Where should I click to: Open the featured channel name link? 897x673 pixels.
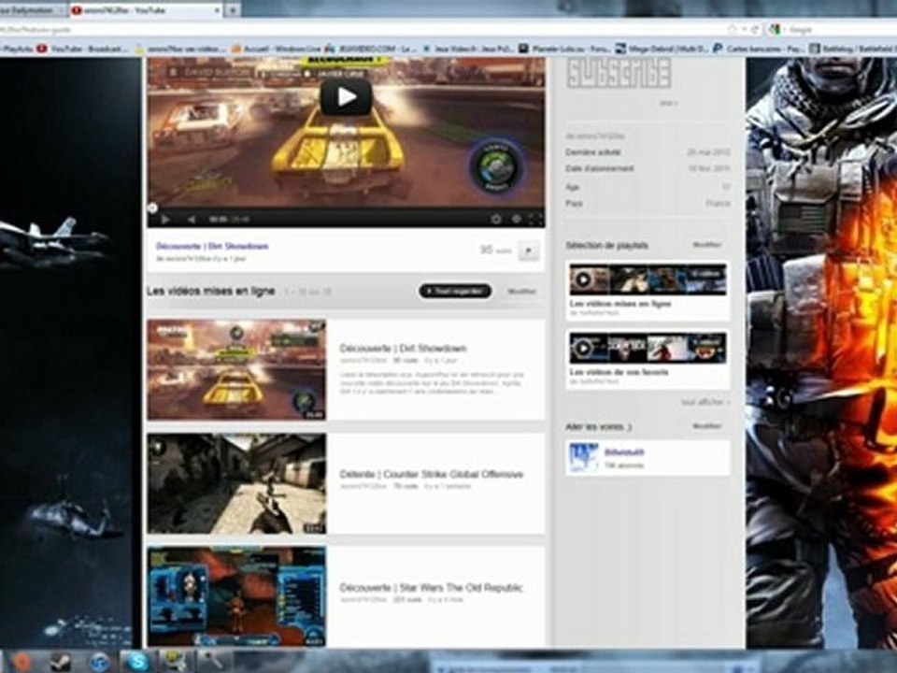click(x=624, y=452)
